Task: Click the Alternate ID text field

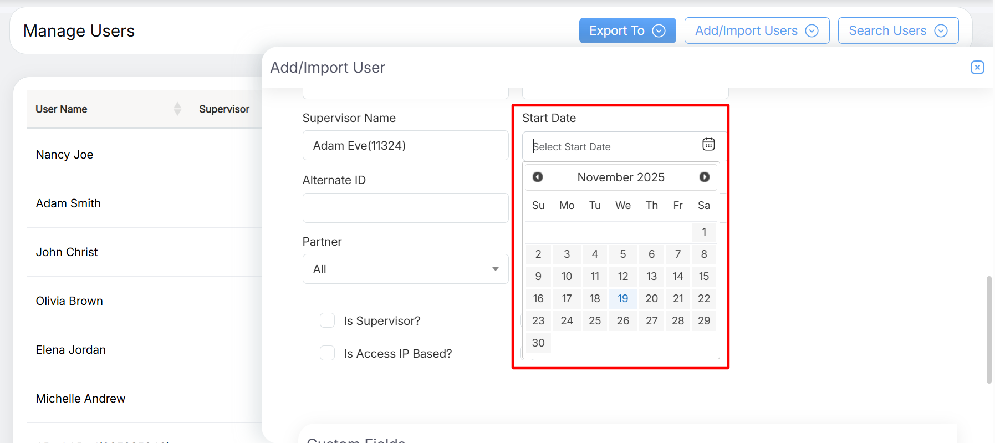Action: pos(405,208)
